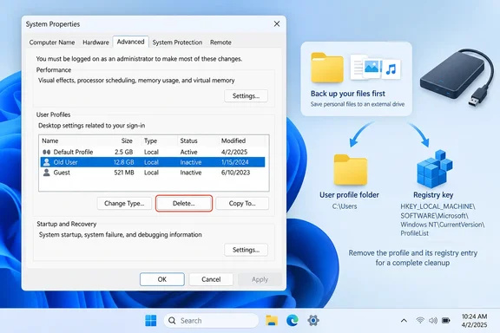Click the greyed Apply button
The height and width of the screenshot is (333, 500).
click(x=260, y=279)
